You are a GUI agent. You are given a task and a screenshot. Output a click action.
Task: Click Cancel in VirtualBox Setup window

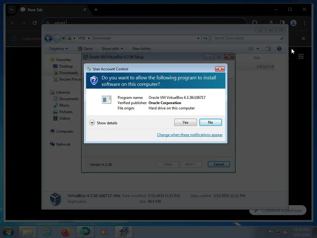click(x=219, y=164)
